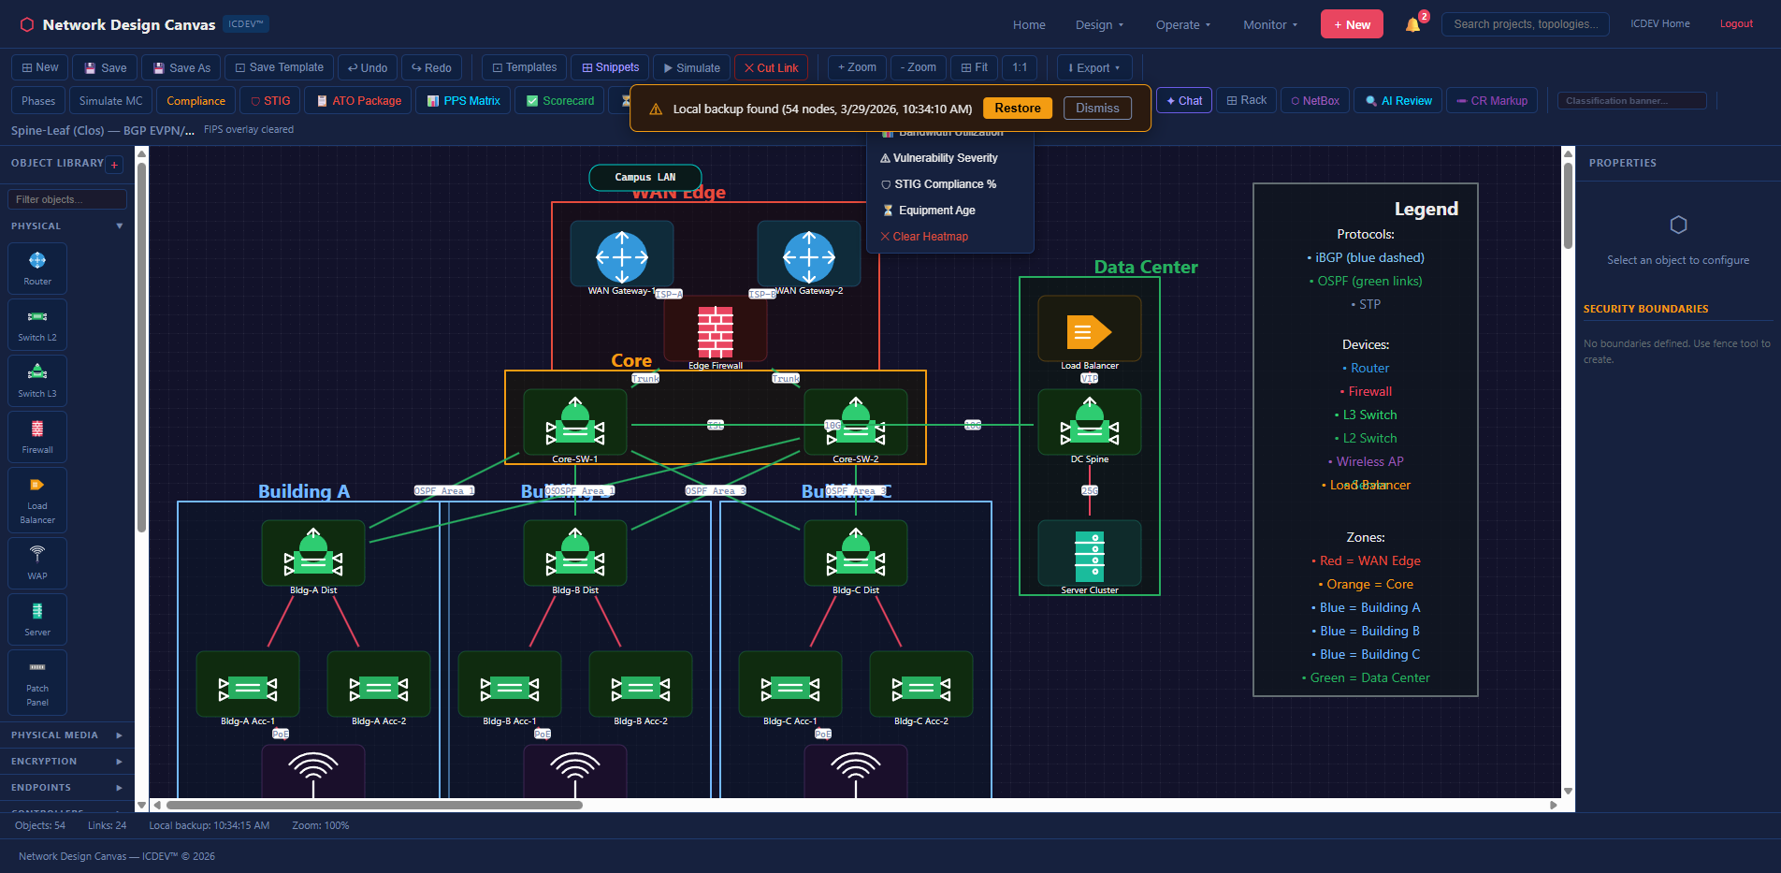Toggle the Snippets panel
Screen dimensions: 1781x873
tap(610, 67)
